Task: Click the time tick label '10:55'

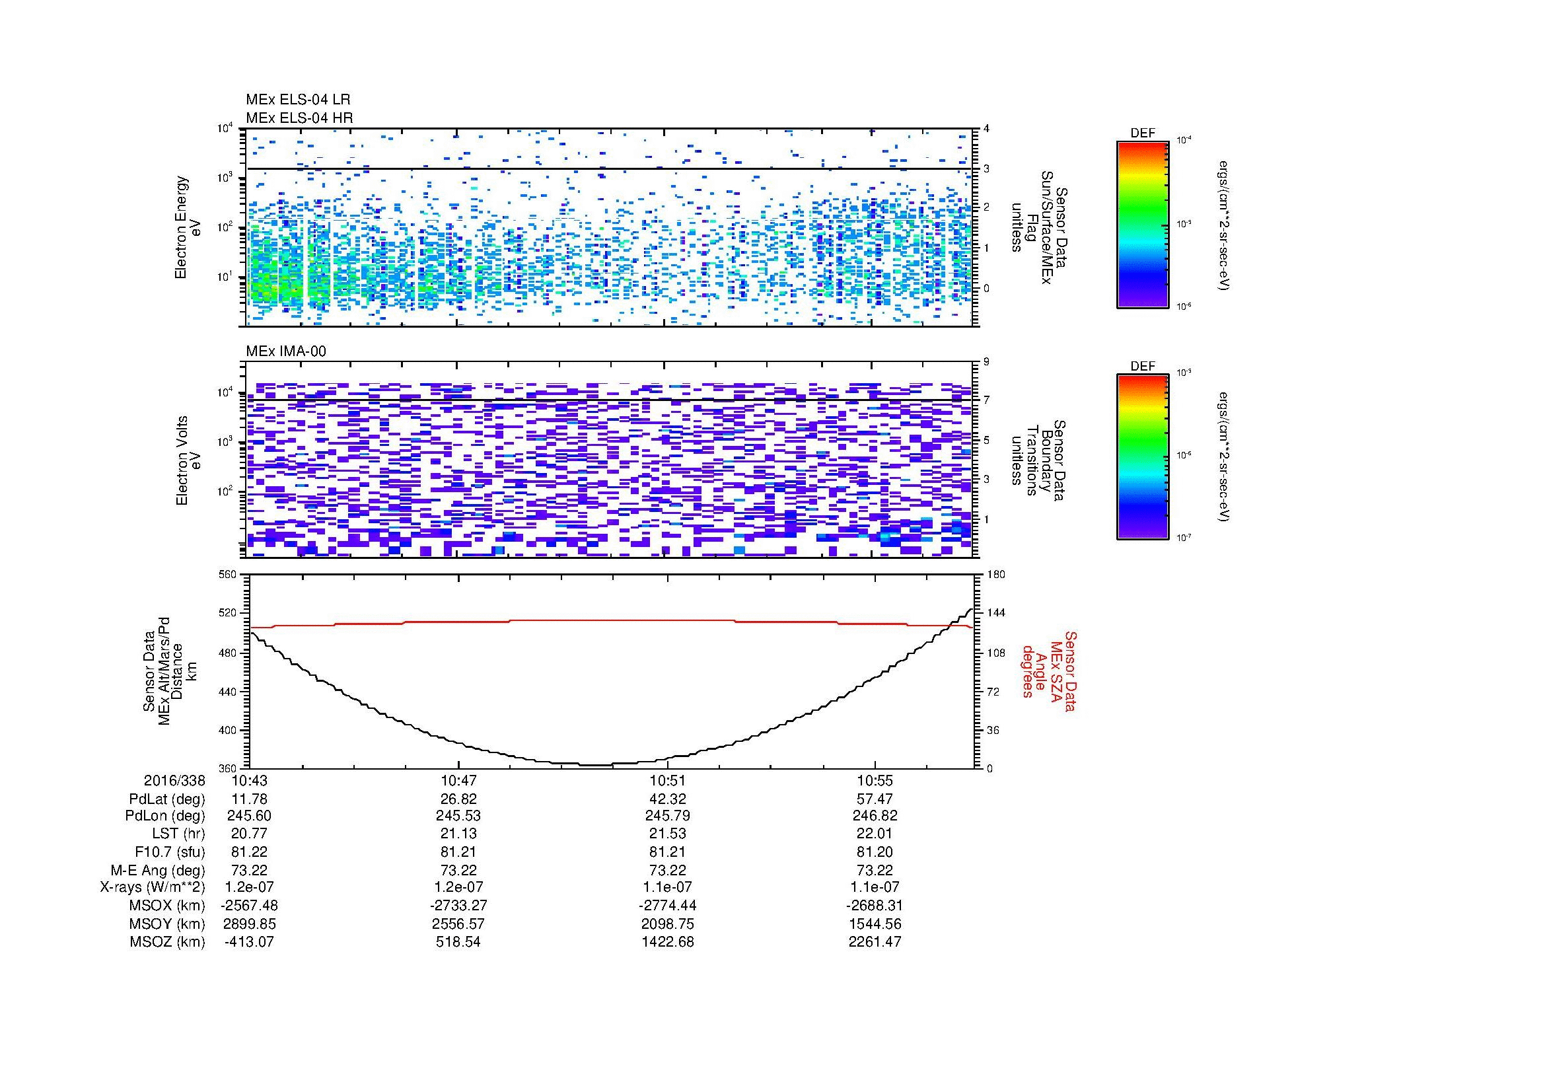Action: pos(875,780)
